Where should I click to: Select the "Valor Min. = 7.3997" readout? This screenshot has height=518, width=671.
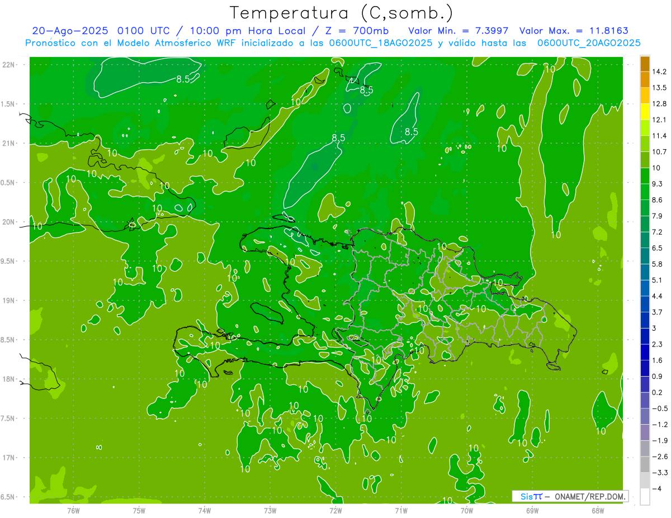pyautogui.click(x=459, y=30)
